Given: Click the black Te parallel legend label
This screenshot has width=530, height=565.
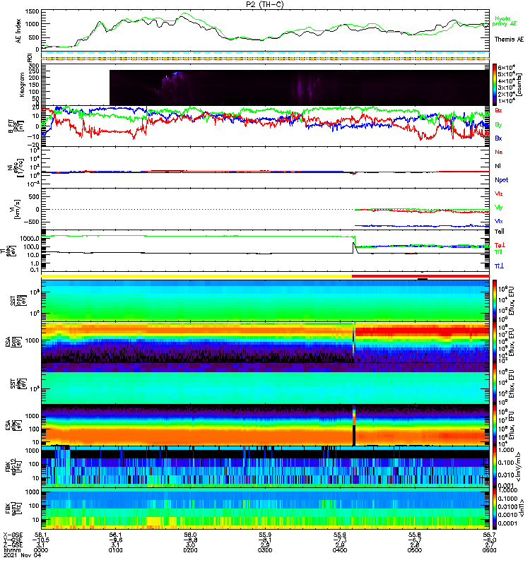Looking at the screenshot, I should [x=499, y=232].
